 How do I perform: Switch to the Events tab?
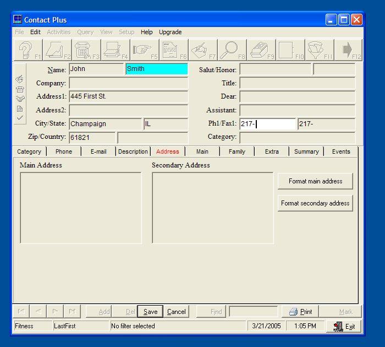pyautogui.click(x=341, y=151)
